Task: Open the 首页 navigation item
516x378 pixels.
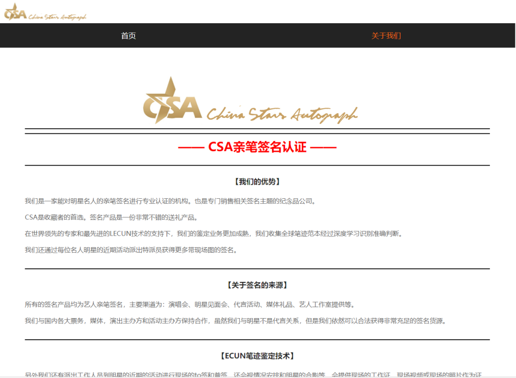Action: coord(128,36)
